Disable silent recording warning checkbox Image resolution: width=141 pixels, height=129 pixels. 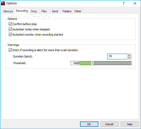pos(10,50)
